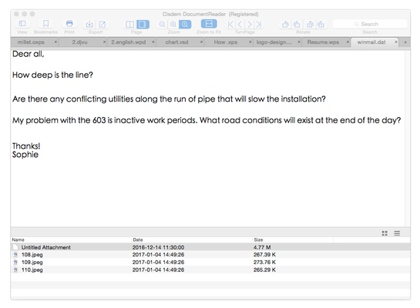Click the actual size zoom icon
Screen dimensions: 420x308
[x=185, y=25]
